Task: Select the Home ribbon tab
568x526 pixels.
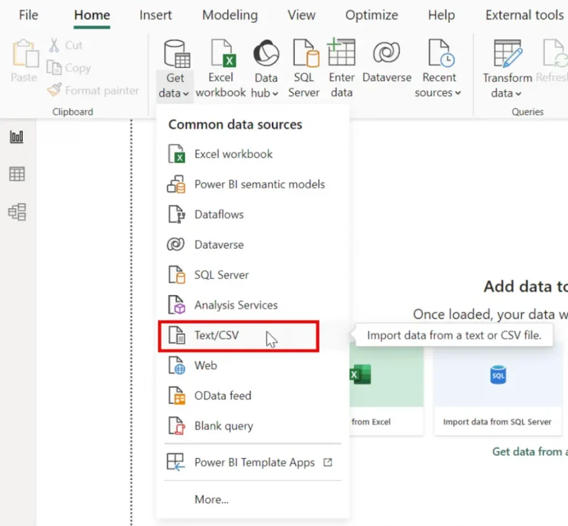Action: tap(92, 15)
